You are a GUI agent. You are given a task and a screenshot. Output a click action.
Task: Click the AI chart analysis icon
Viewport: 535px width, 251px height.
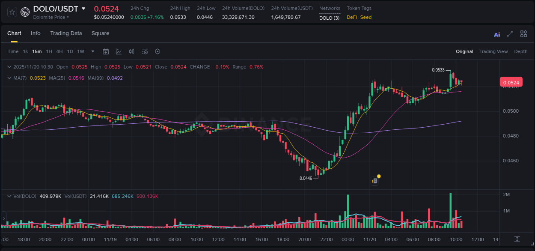(496, 33)
